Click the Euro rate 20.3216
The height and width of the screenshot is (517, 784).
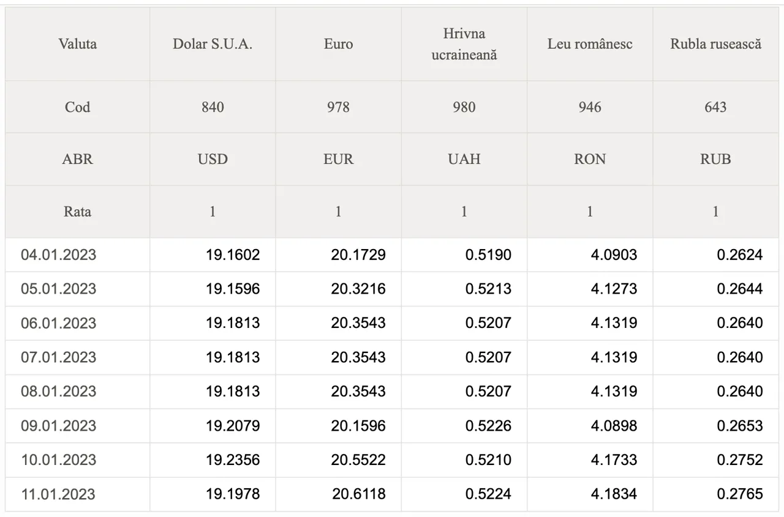coord(358,289)
